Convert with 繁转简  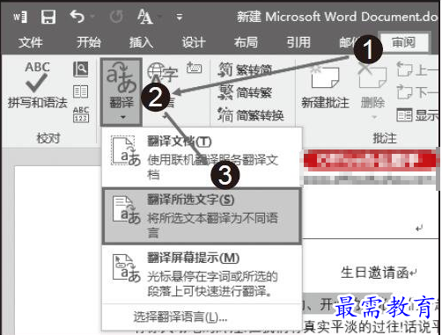click(x=246, y=69)
